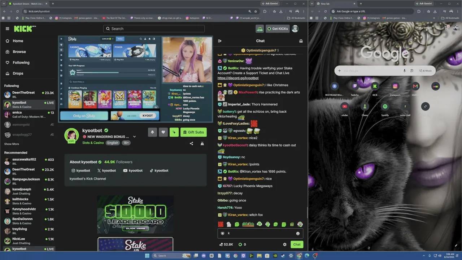Open the tab search dropdown in the Kick window

[x=4, y=4]
